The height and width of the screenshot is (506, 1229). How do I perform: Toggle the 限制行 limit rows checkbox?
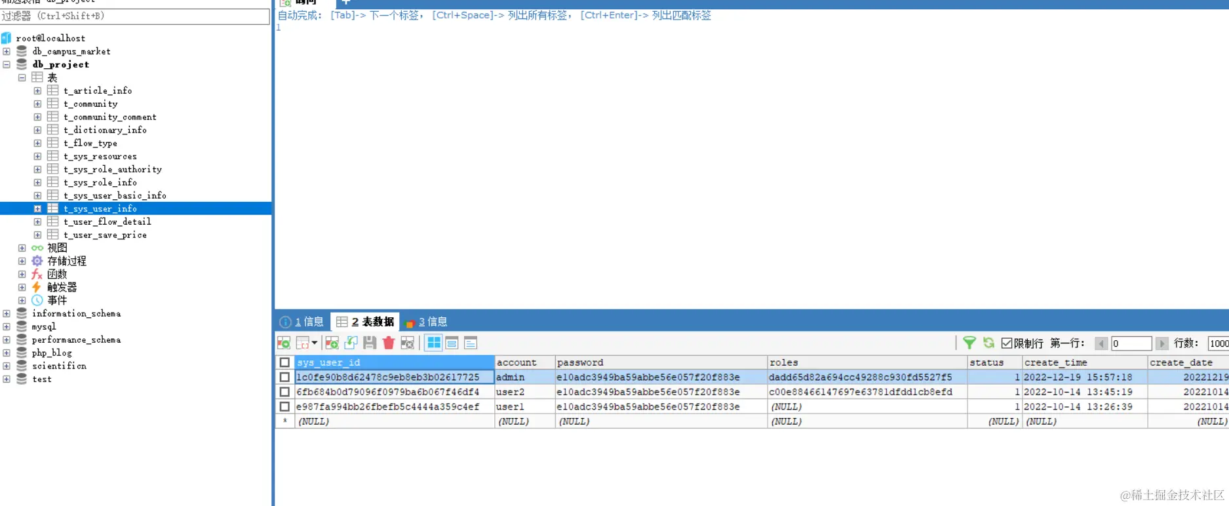click(x=1007, y=343)
